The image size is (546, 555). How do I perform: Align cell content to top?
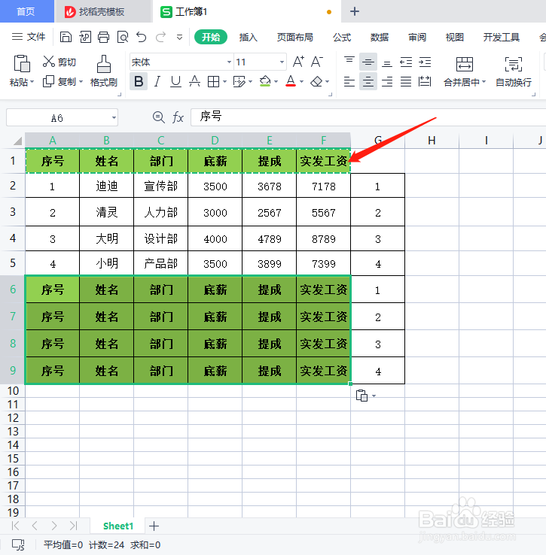[349, 62]
